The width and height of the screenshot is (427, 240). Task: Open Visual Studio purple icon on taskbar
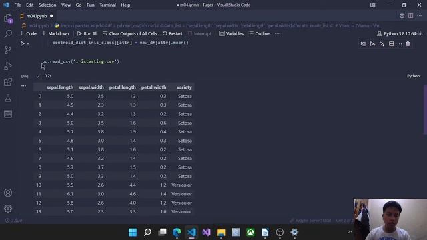pyautogui.click(x=206, y=233)
